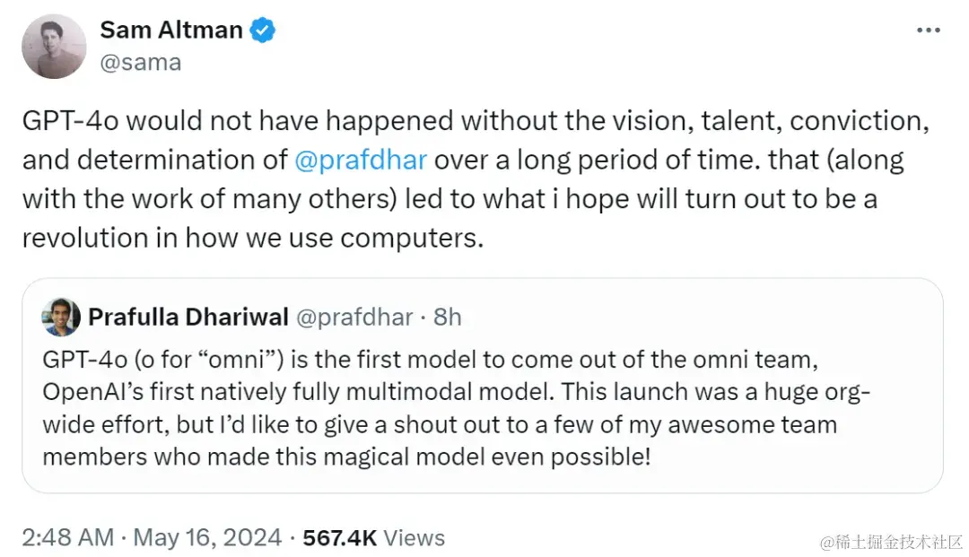Open Sam Altman's profile picture

[x=54, y=47]
